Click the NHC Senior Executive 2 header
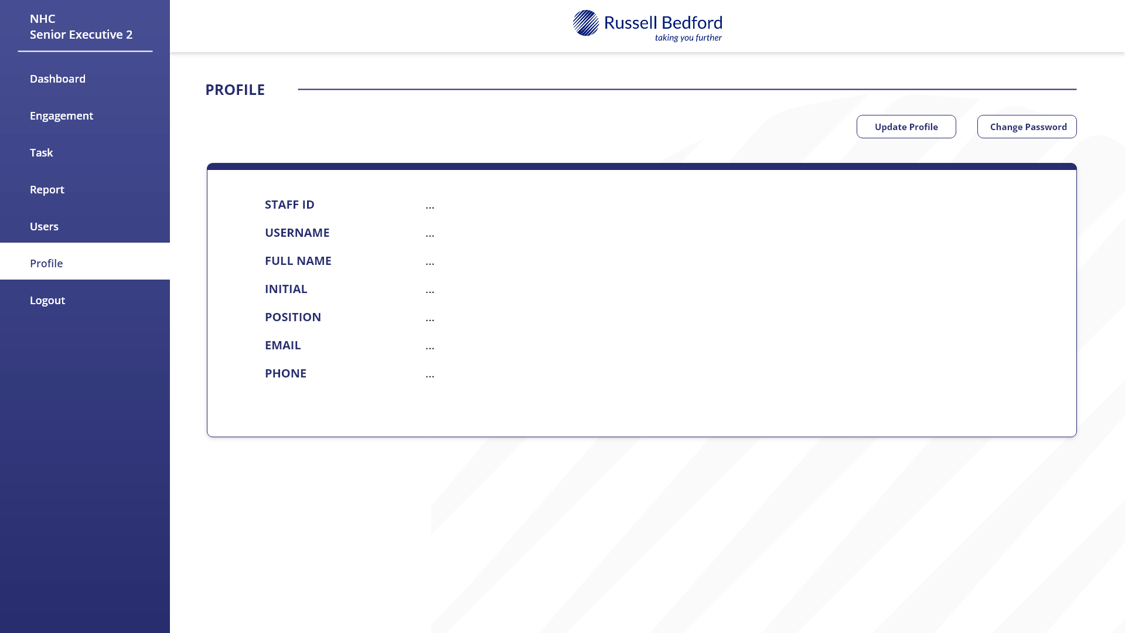This screenshot has width=1125, height=633. (82, 26)
